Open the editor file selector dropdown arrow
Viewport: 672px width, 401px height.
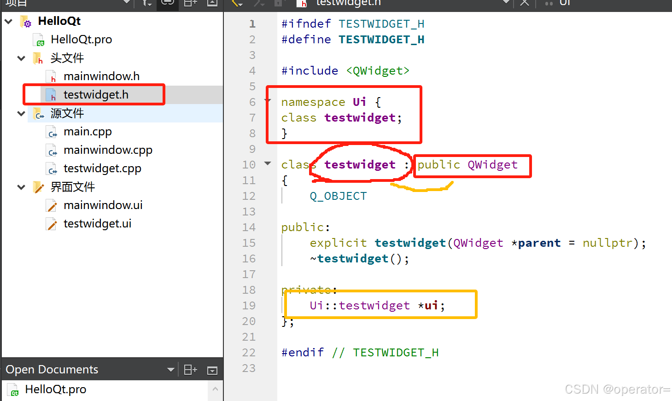506,2
